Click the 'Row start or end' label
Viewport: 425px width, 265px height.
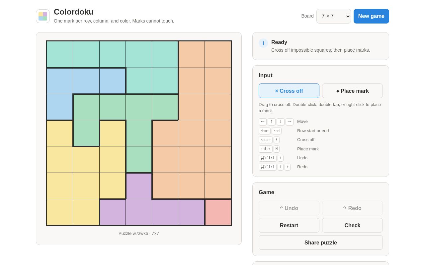tap(313, 131)
